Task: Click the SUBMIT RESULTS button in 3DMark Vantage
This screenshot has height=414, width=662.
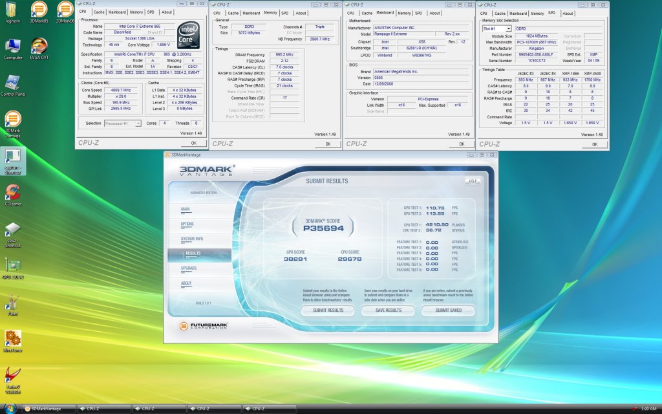Action: coord(328,310)
